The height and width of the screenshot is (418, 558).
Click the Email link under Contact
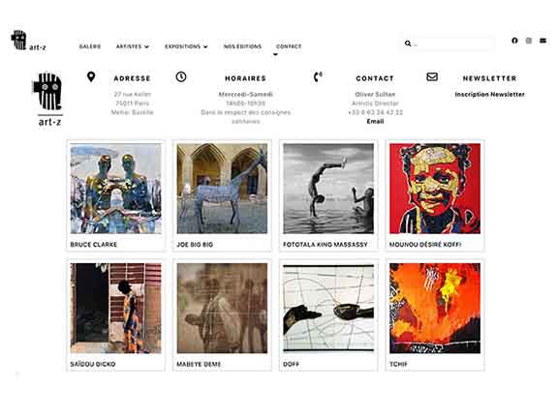click(x=375, y=122)
